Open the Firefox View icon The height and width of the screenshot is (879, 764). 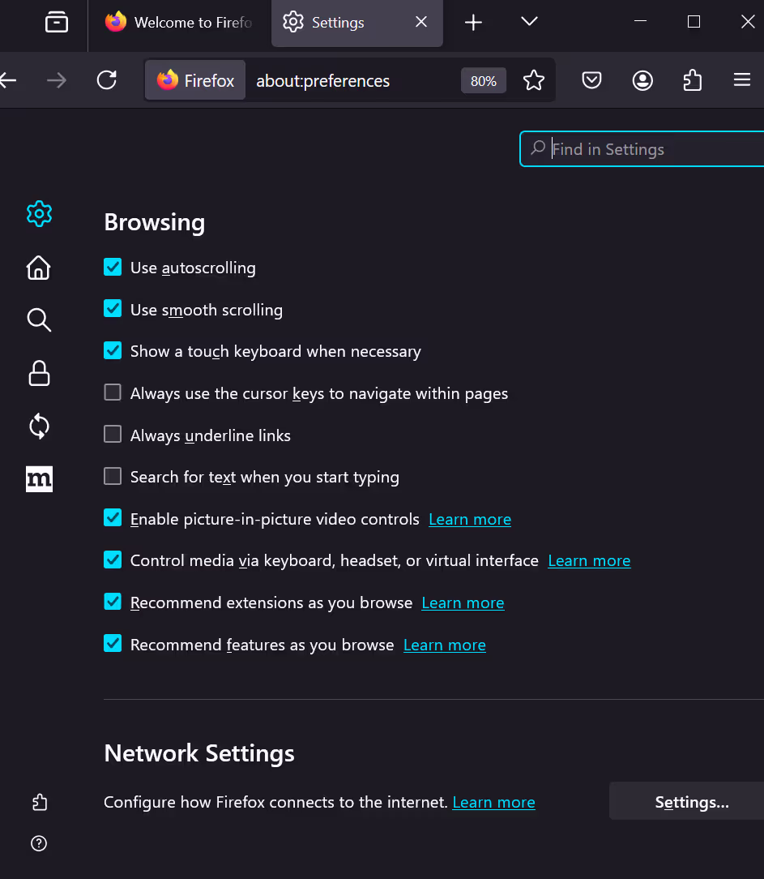pyautogui.click(x=57, y=23)
